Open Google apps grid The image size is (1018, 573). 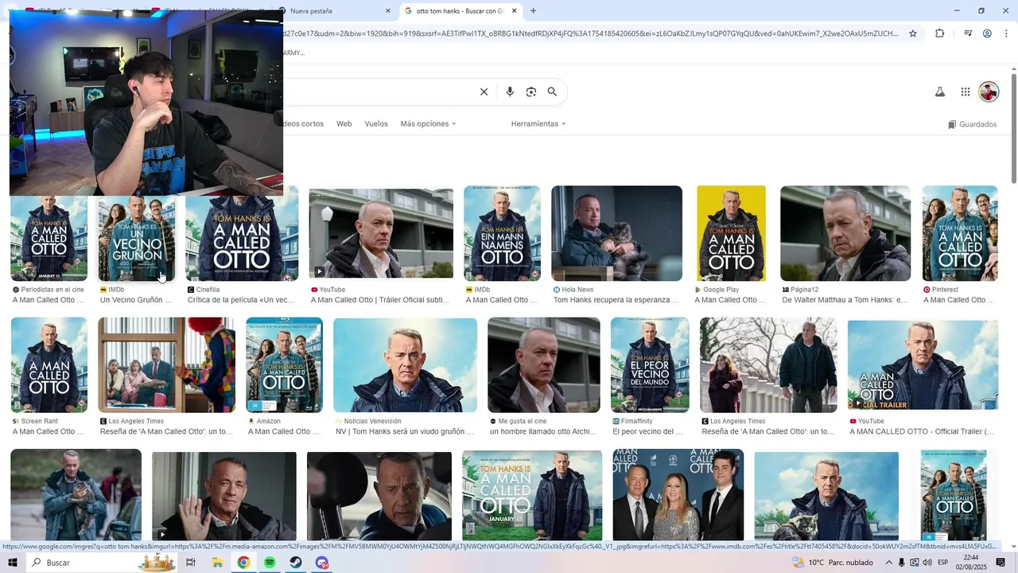(965, 92)
